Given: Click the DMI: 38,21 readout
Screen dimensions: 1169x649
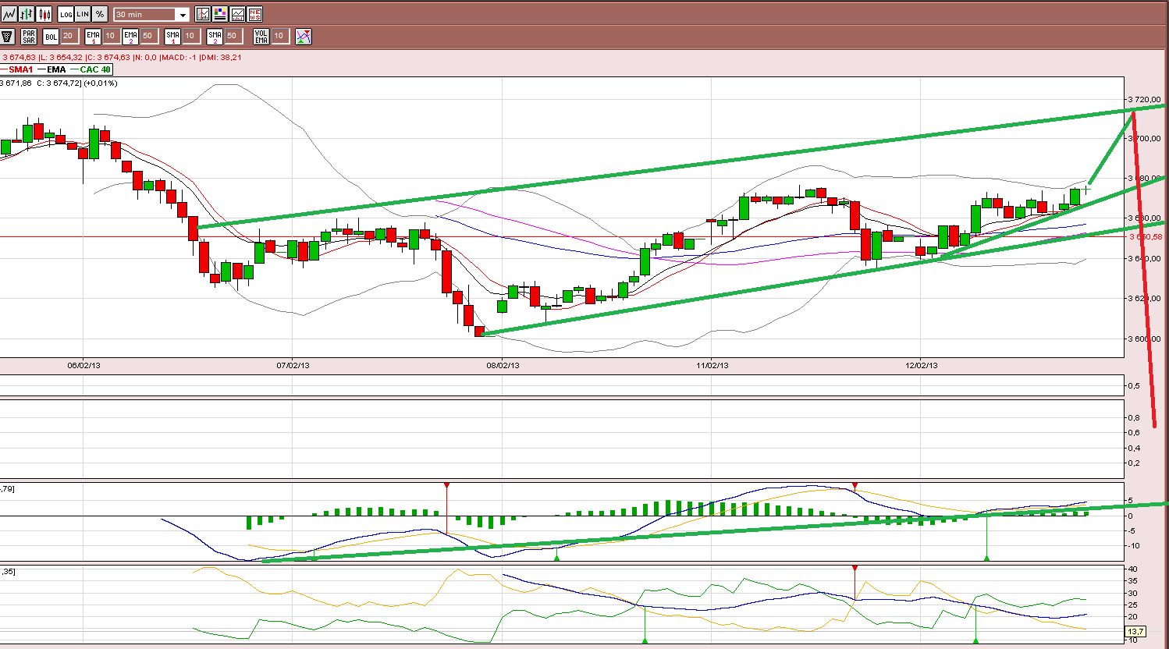Looking at the screenshot, I should (x=220, y=57).
